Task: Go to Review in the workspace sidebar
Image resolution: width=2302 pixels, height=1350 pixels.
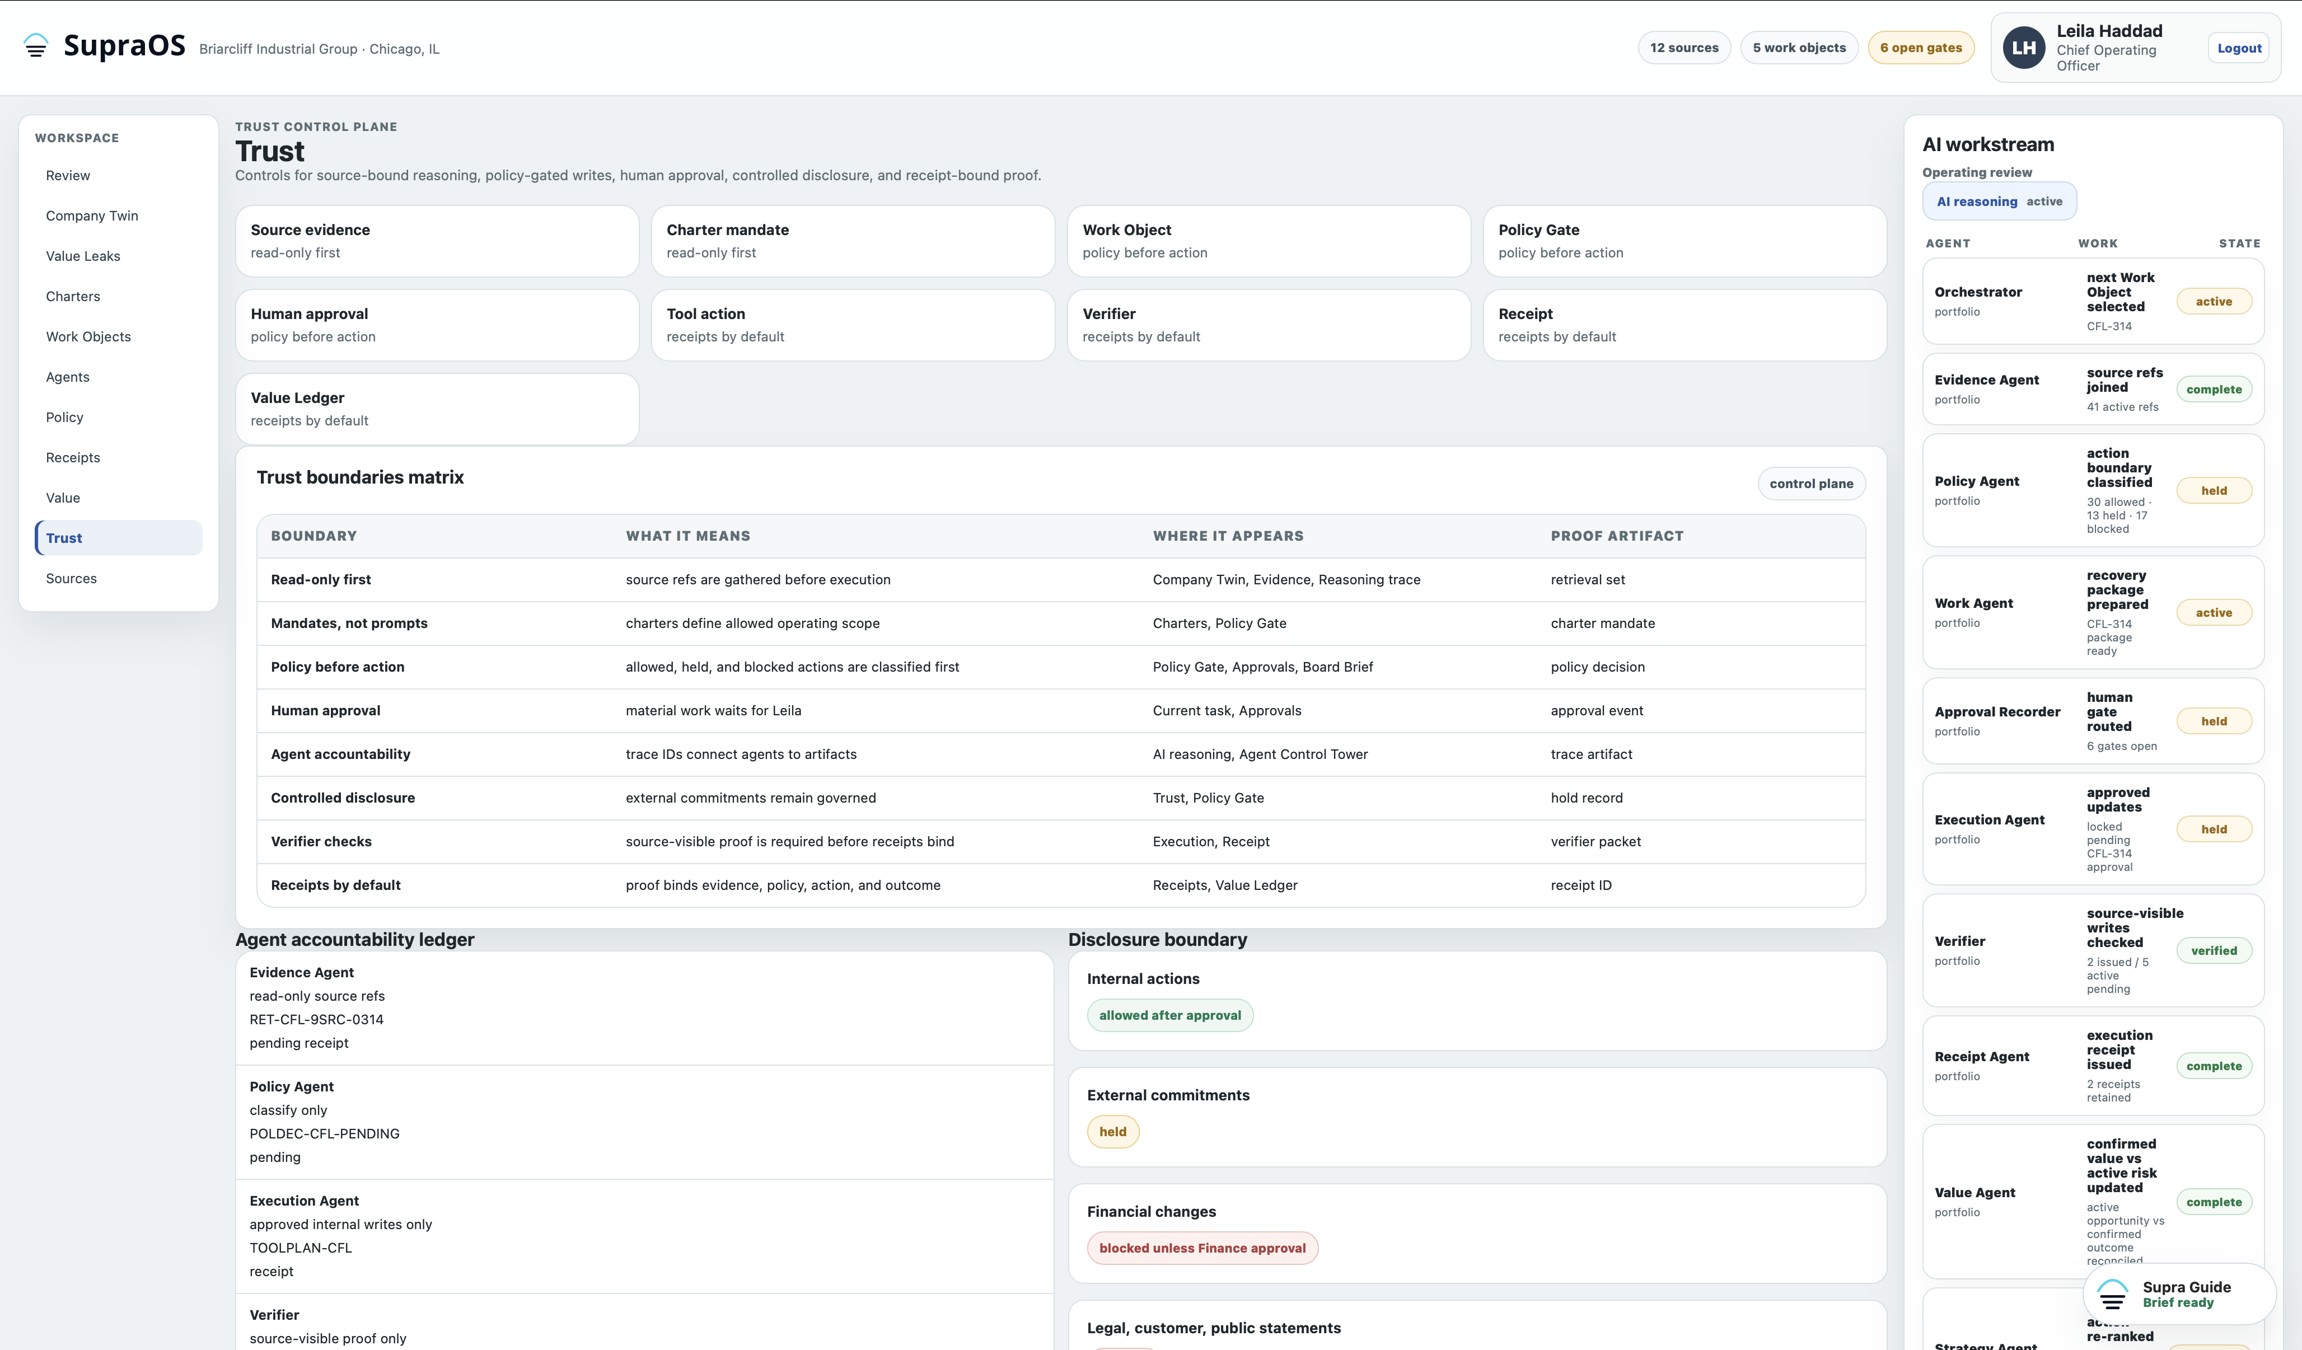Action: tap(119, 175)
